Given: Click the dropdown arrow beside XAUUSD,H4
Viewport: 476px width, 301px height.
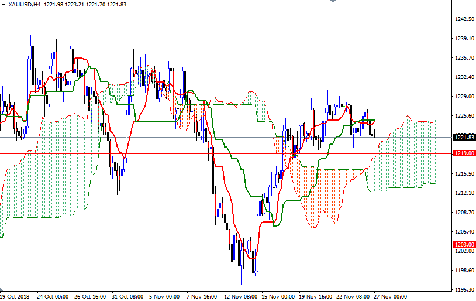Looking at the screenshot, I should point(4,4).
